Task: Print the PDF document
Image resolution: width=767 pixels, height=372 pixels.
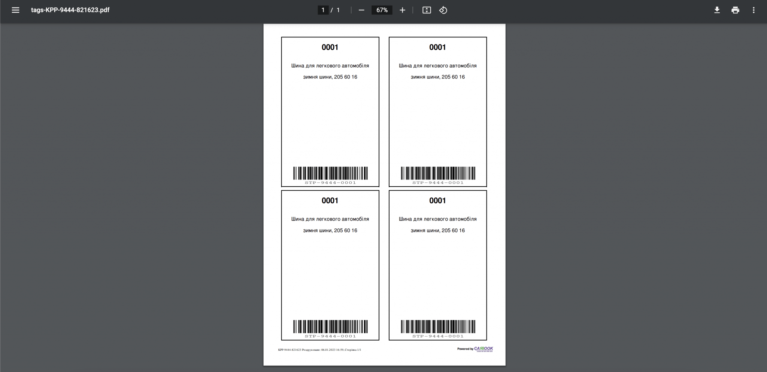Action: pyautogui.click(x=735, y=10)
